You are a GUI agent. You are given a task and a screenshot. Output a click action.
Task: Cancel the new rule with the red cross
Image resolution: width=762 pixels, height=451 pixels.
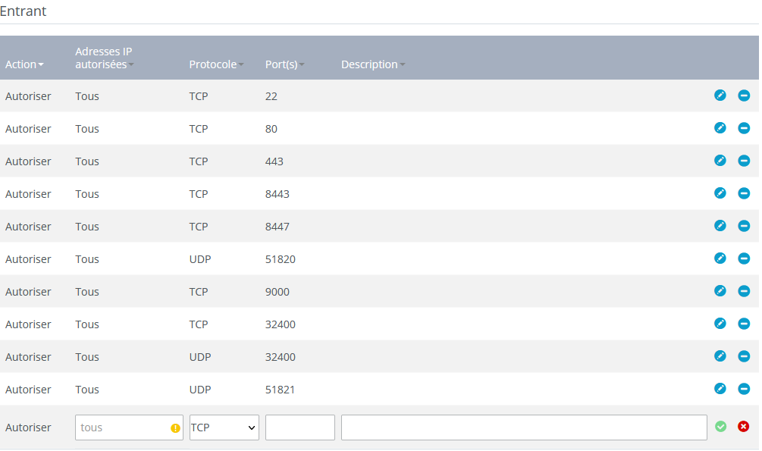743,427
